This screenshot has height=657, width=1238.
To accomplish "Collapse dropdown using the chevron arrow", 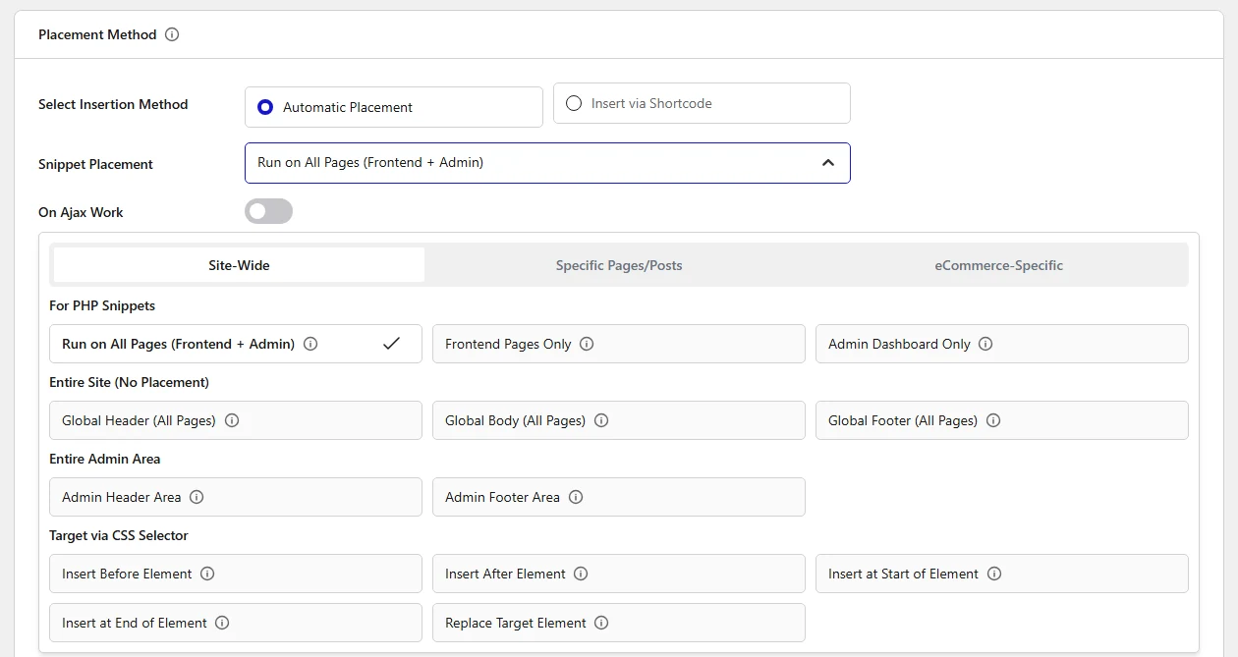I will [x=828, y=163].
